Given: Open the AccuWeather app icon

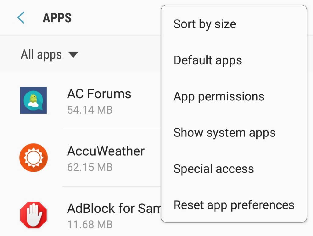Looking at the screenshot, I should coord(33,158).
